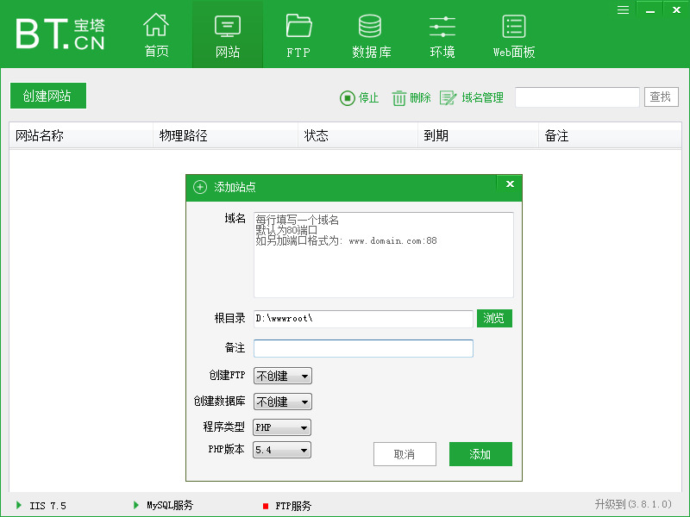Image resolution: width=690 pixels, height=517 pixels.
Task: Switch to the 首页 home tab
Action: (x=155, y=33)
